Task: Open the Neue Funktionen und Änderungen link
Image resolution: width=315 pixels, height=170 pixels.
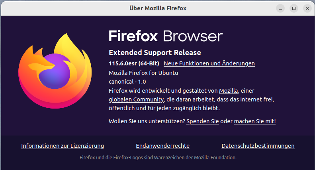Action: pos(209,63)
